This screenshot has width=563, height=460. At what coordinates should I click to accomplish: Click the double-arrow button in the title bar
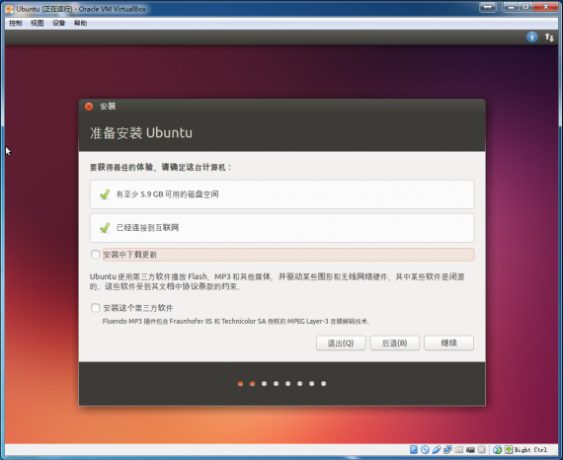[x=488, y=7]
